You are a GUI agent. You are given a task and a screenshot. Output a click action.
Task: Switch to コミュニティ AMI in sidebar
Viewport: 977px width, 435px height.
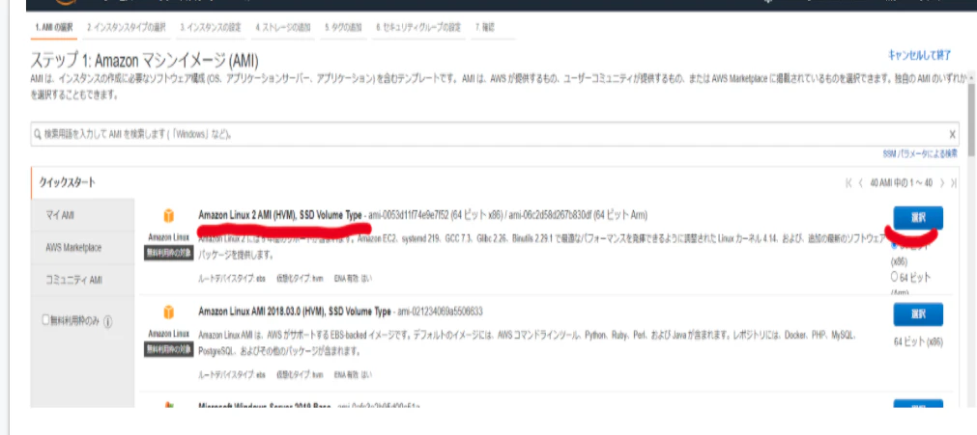[83, 280]
